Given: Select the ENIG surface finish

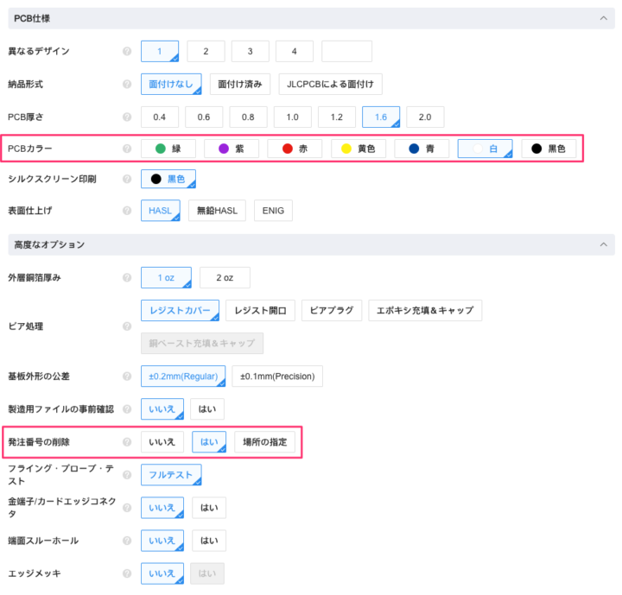Looking at the screenshot, I should (x=273, y=210).
